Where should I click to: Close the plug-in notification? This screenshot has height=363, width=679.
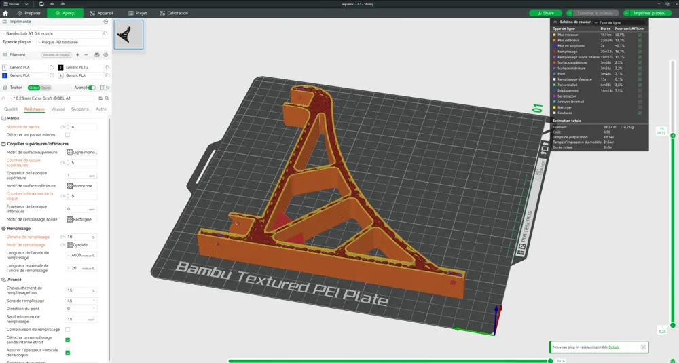[643, 347]
